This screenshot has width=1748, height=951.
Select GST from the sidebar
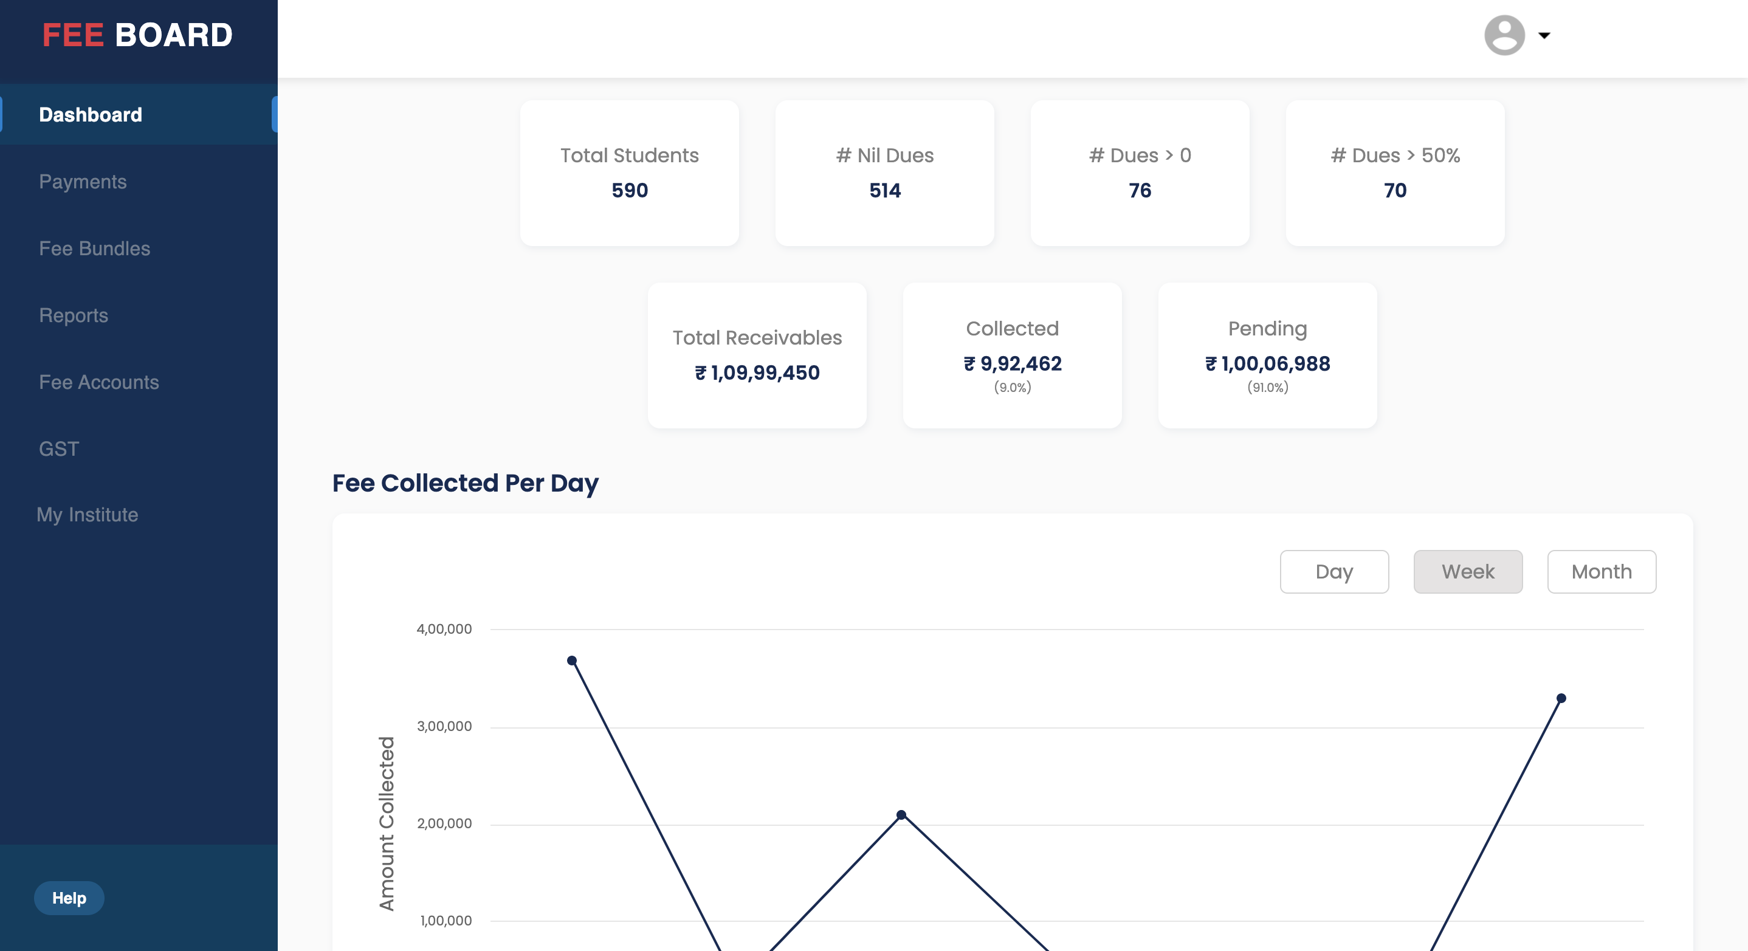pos(59,449)
